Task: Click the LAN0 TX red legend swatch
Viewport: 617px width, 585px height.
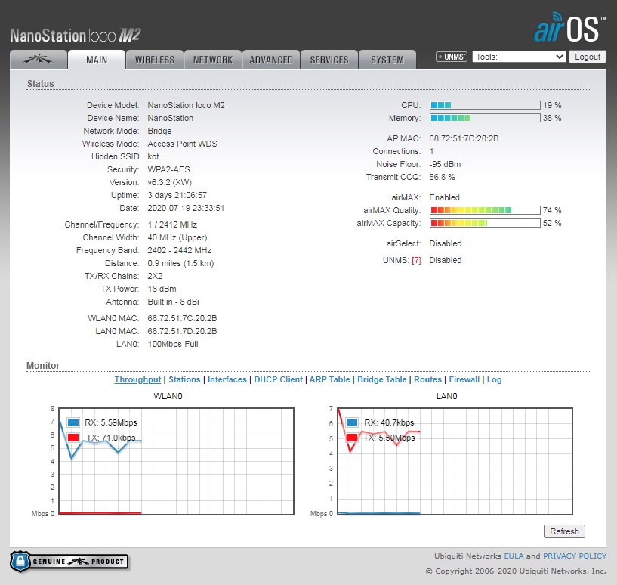Action: [352, 438]
